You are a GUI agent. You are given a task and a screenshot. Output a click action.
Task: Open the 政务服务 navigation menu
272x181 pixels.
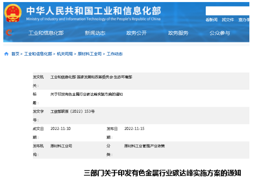[x=178, y=33]
